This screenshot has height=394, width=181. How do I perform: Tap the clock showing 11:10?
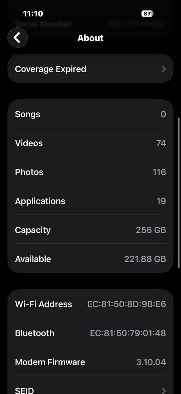pos(33,14)
